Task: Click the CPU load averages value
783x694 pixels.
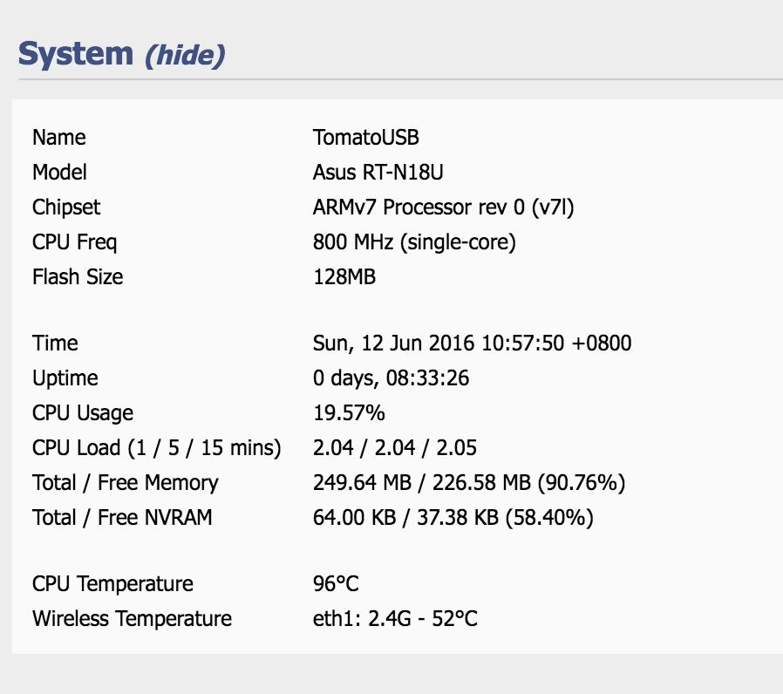Action: point(395,448)
